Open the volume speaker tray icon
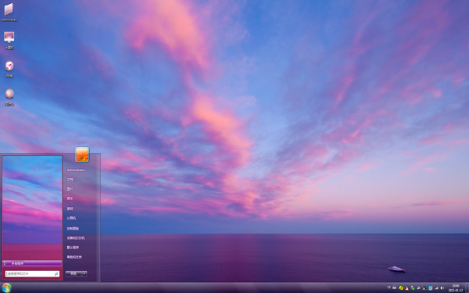This screenshot has width=469, height=293. (442, 288)
